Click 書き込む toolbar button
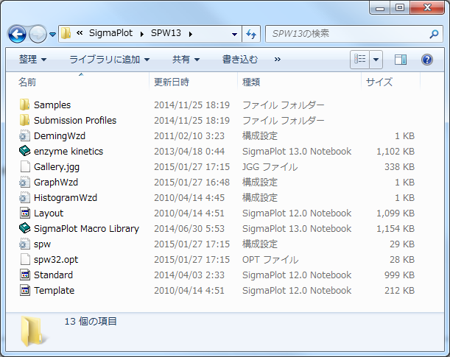 [240, 60]
